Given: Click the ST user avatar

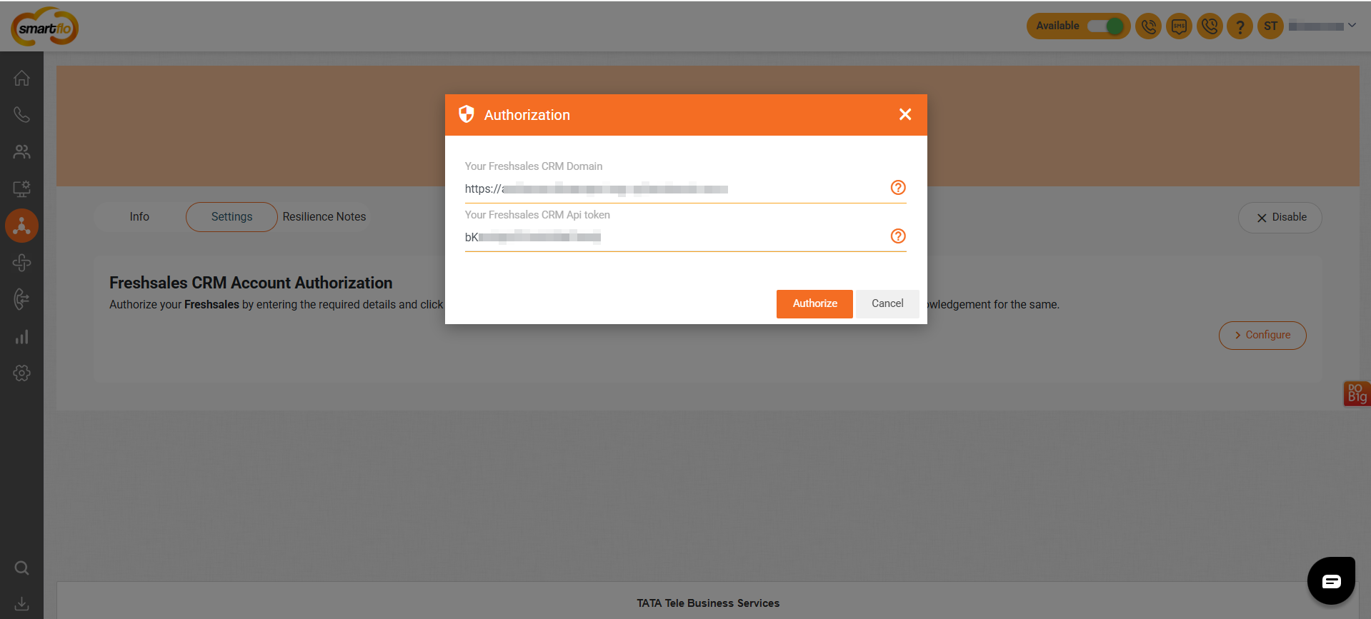Looking at the screenshot, I should coord(1270,26).
